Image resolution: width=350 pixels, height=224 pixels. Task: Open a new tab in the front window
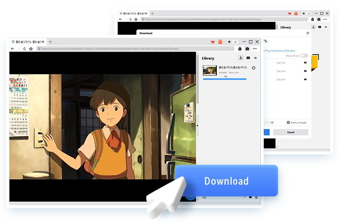(x=51, y=42)
